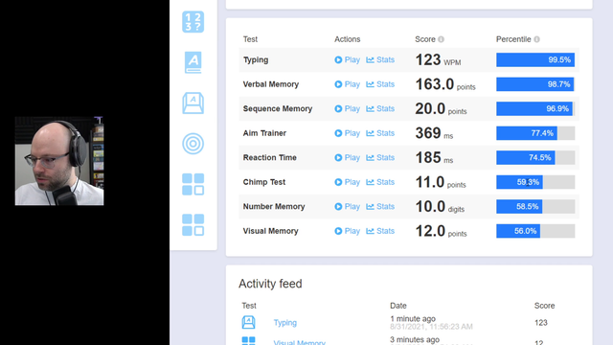613x345 pixels.
Task: Open the Number Memory sidebar icon
Action: (x=193, y=22)
